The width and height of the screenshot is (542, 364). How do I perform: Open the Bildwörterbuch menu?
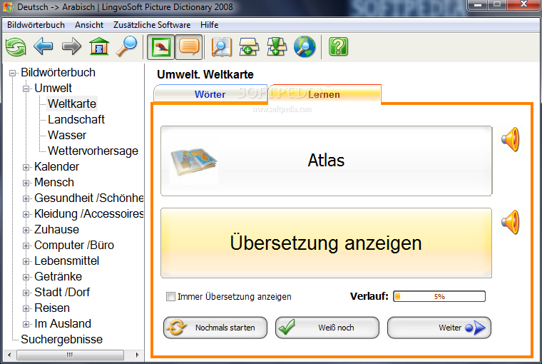click(x=36, y=25)
